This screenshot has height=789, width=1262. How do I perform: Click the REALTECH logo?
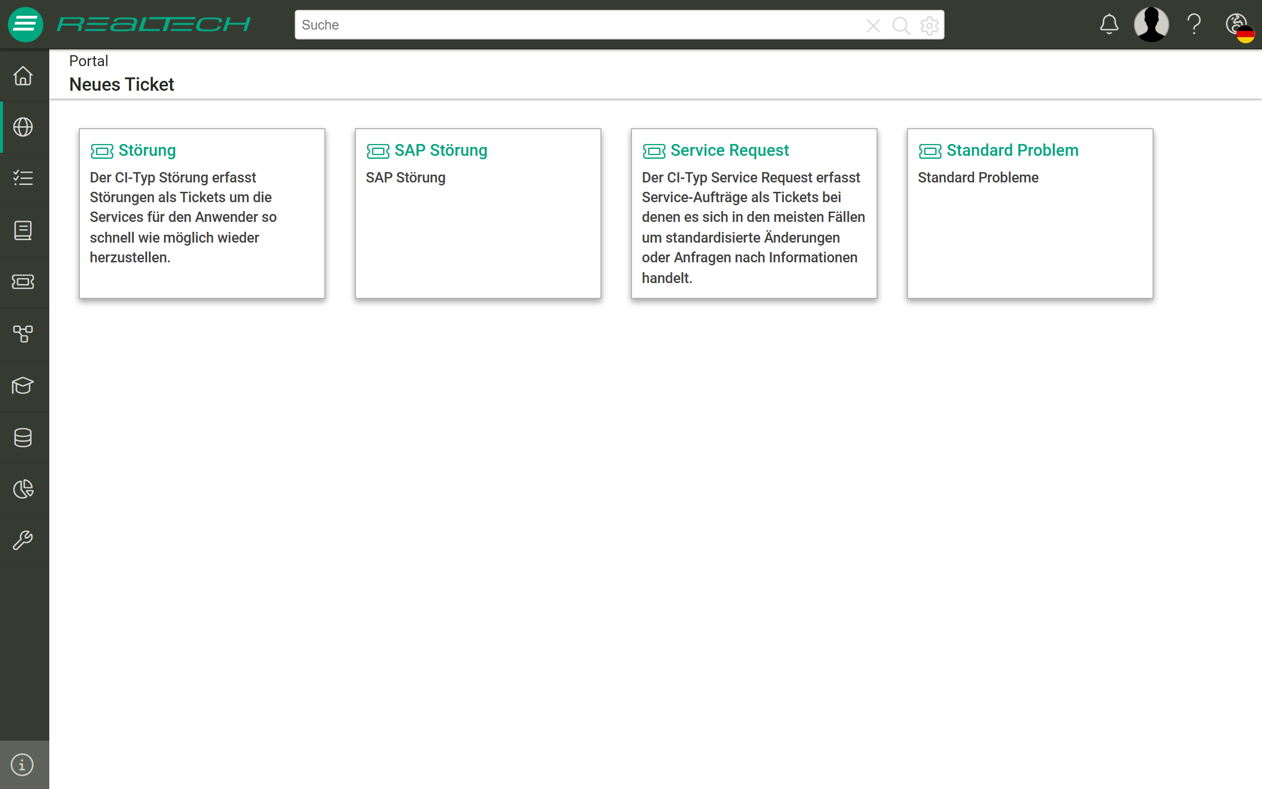point(153,25)
